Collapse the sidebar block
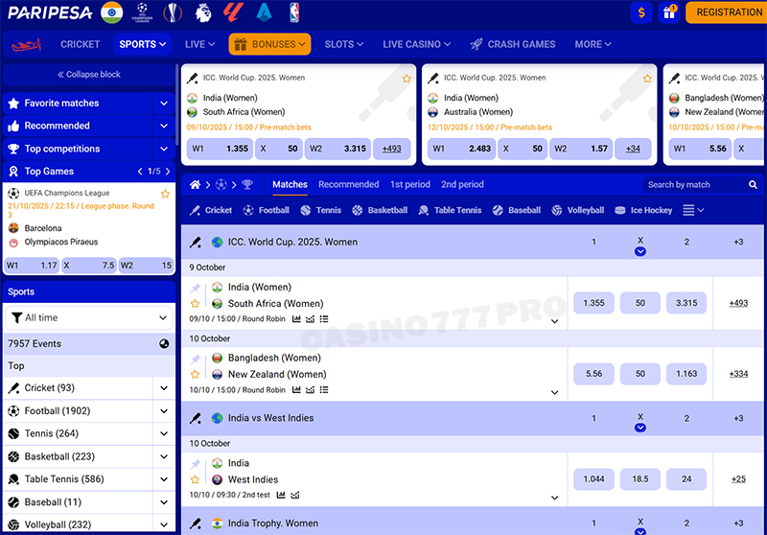 click(x=89, y=75)
